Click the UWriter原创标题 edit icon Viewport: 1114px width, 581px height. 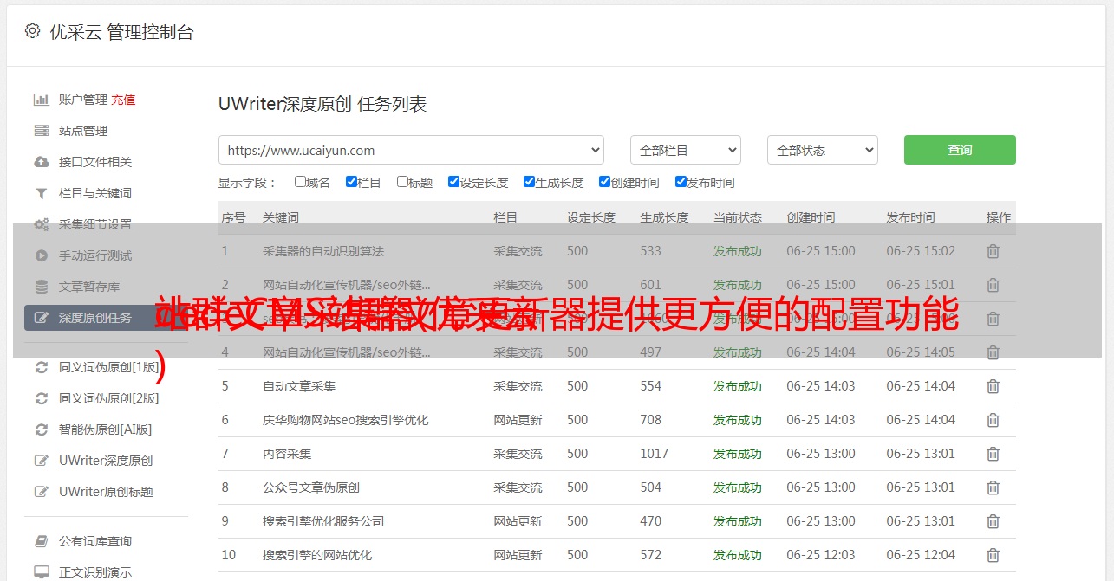41,492
